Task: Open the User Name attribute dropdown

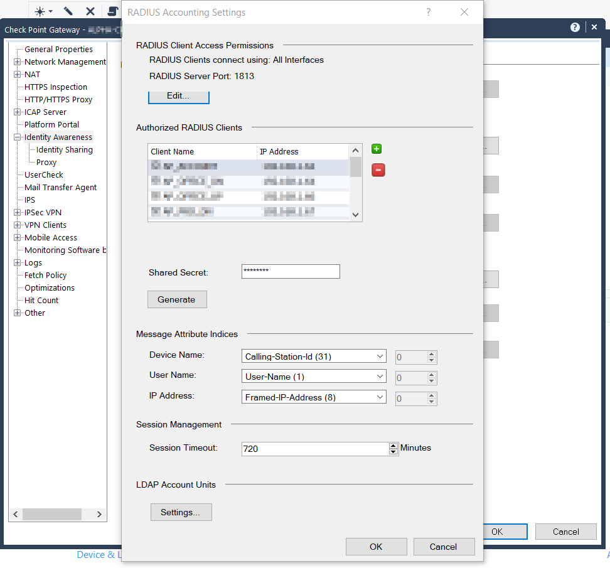Action: click(x=314, y=377)
